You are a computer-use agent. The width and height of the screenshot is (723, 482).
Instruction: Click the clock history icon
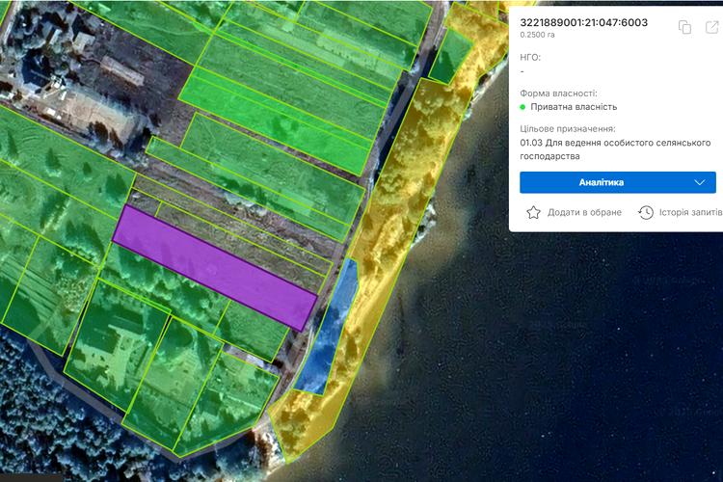[646, 213]
